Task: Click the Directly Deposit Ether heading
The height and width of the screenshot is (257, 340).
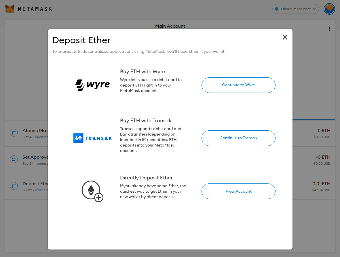Action: pos(146,178)
